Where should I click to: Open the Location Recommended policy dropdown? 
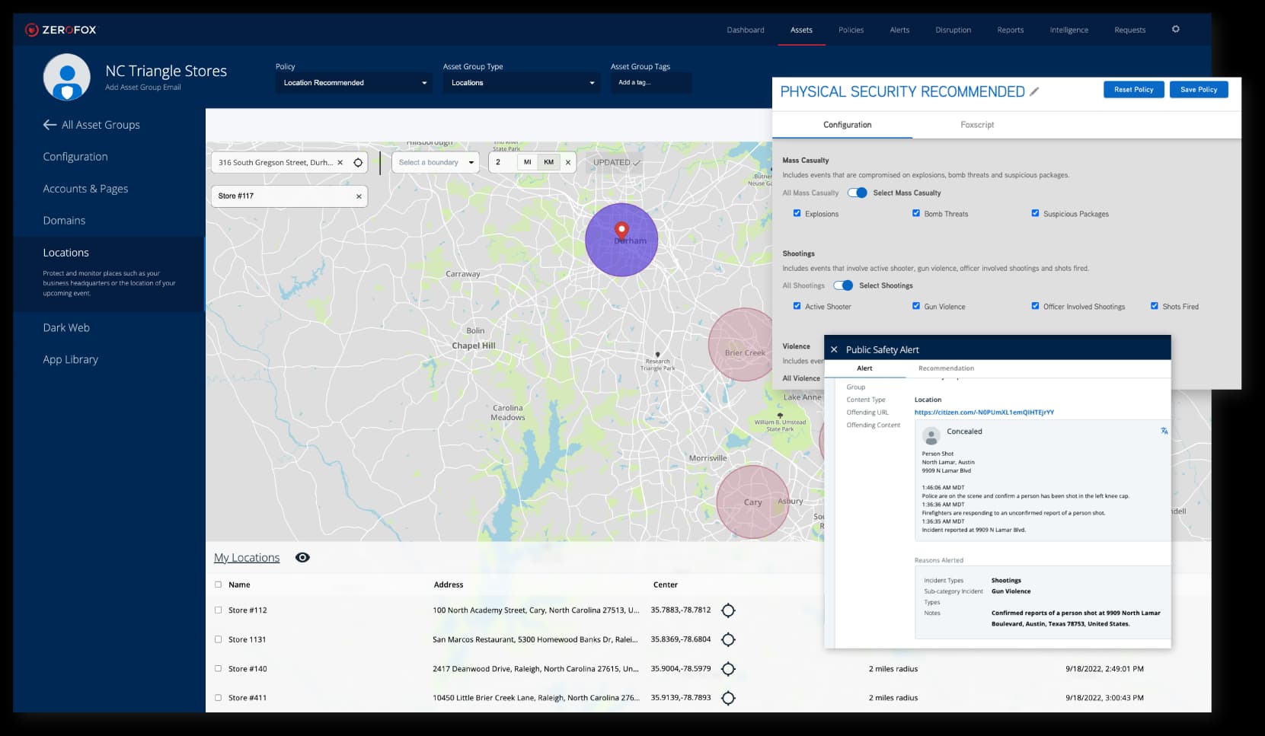[x=353, y=82]
